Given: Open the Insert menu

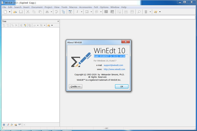Looking at the screenshot, I should click(26, 7).
